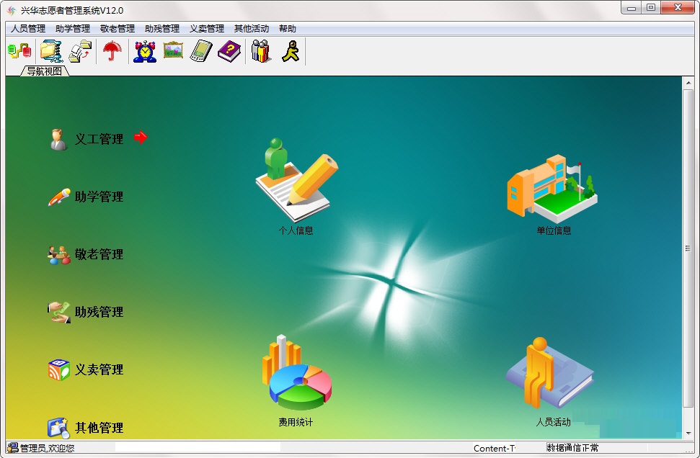This screenshot has height=458, width=700.
Task: Click the group of people toolbar icon
Action: (261, 51)
